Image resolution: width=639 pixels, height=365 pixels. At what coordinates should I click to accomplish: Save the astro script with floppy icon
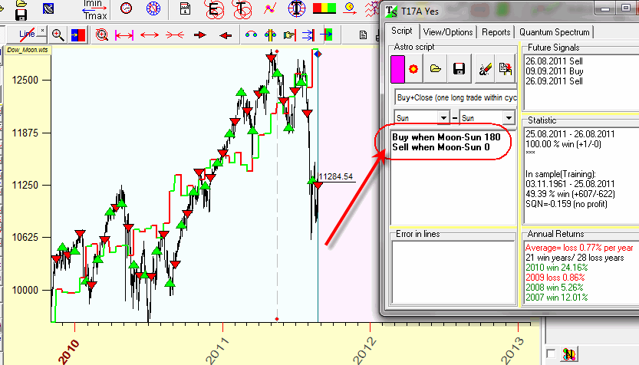pyautogui.click(x=459, y=69)
